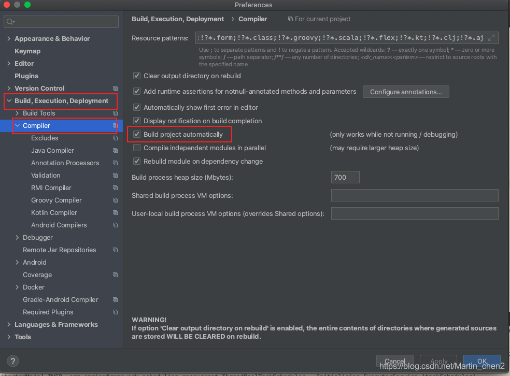
Task: Click the project-level icon beside Excludes
Action: tap(115, 138)
